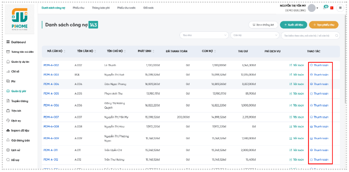The height and width of the screenshot is (172, 349).
Task: Click the 143 count badge
Action: point(93,25)
